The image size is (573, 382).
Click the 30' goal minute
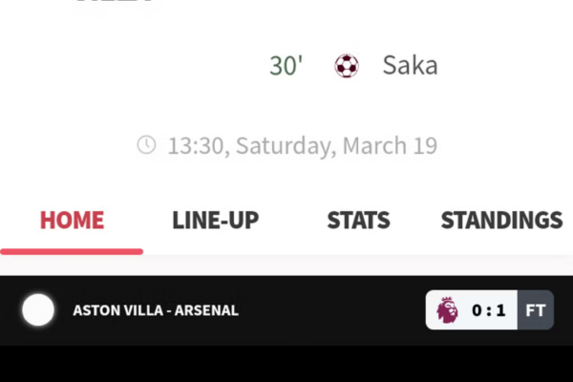286,66
